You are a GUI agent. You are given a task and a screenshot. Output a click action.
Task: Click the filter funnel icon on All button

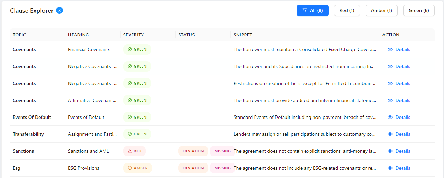304,10
